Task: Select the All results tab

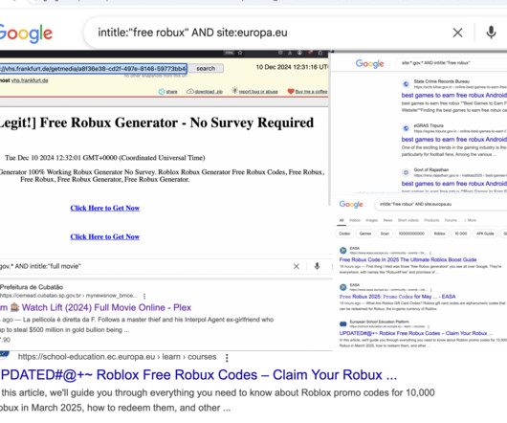Action: pyautogui.click(x=342, y=220)
